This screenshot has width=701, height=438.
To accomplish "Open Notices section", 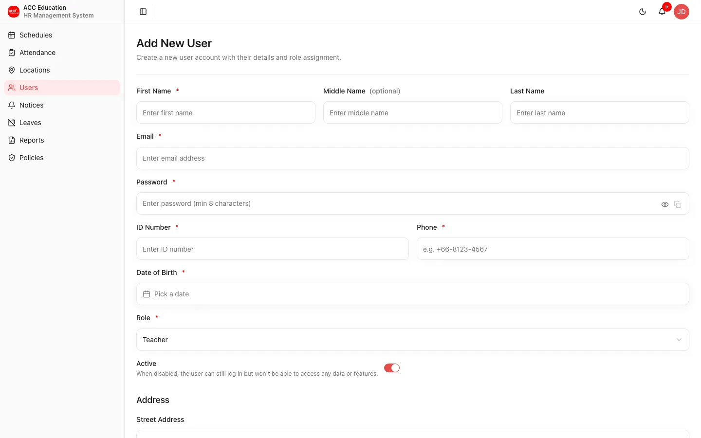I will point(62,105).
